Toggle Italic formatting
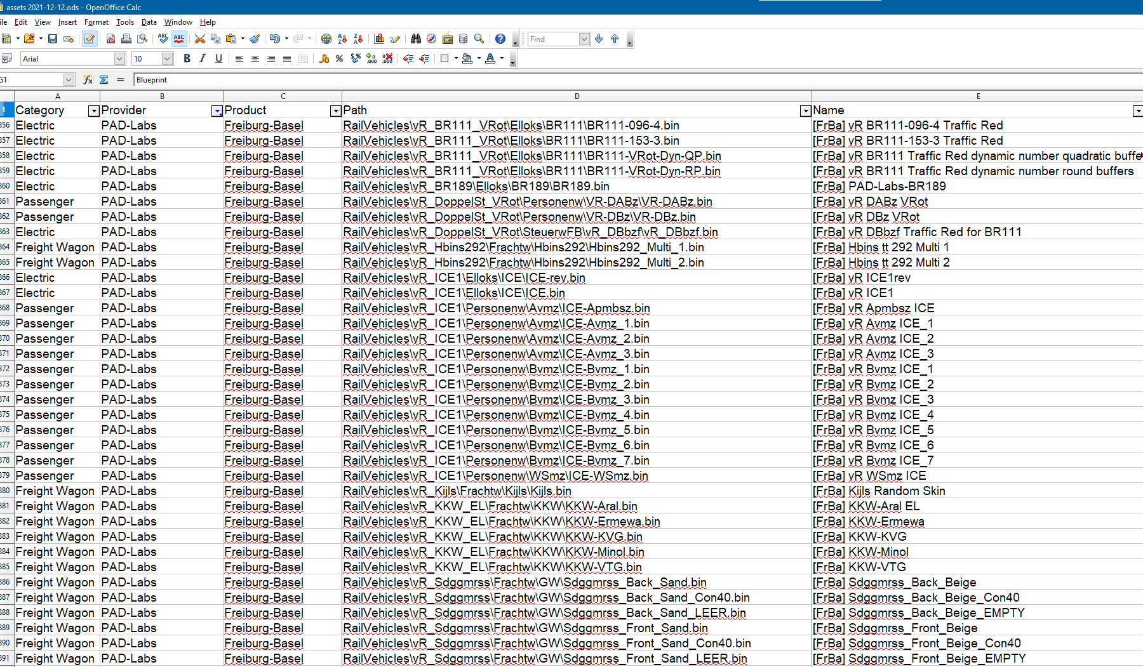 [203, 59]
